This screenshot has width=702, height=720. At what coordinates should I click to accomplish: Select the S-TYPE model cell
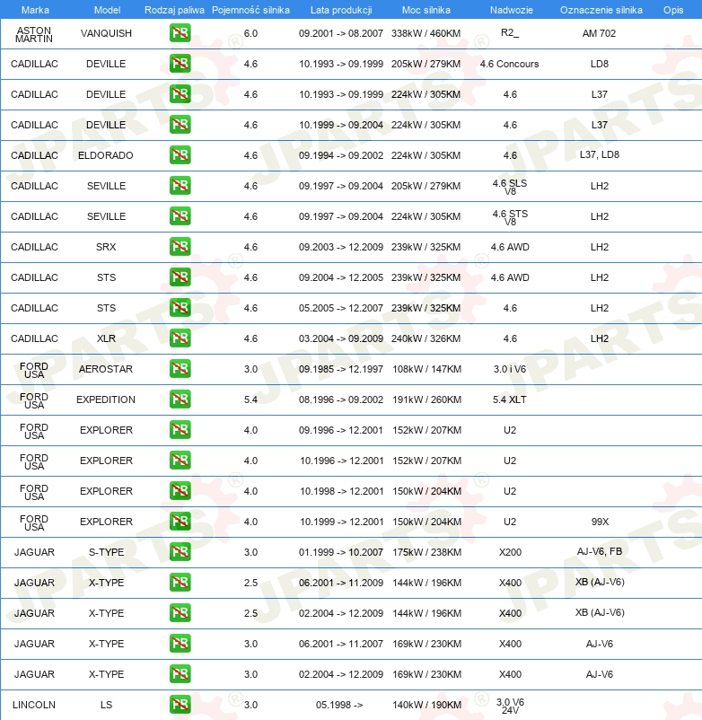106,552
